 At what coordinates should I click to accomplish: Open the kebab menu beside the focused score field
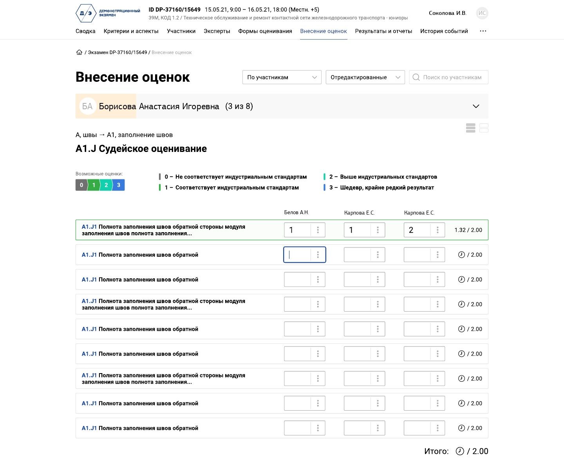pyautogui.click(x=318, y=255)
